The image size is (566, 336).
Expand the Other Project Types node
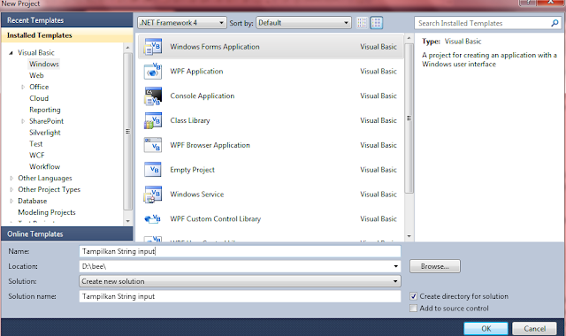coord(11,189)
